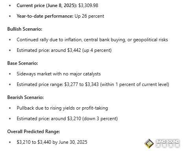Click the Year-to-date performance label
The height and width of the screenshot is (152, 183).
pyautogui.click(x=45, y=16)
